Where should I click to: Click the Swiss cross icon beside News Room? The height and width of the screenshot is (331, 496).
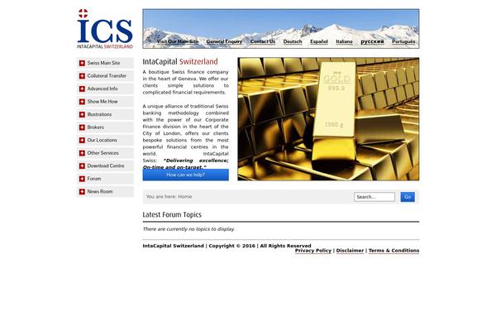tap(82, 192)
